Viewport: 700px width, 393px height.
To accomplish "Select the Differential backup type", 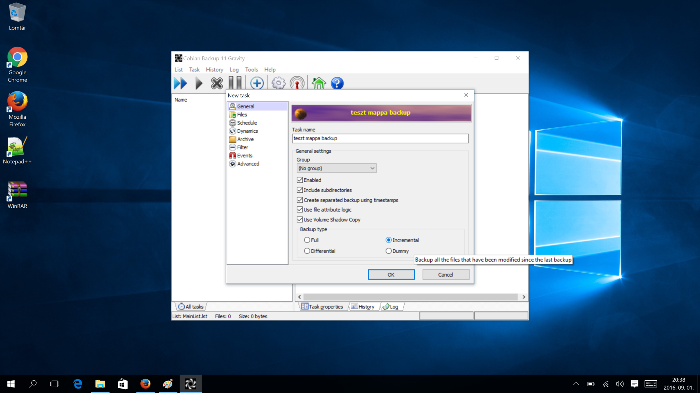I will 307,251.
